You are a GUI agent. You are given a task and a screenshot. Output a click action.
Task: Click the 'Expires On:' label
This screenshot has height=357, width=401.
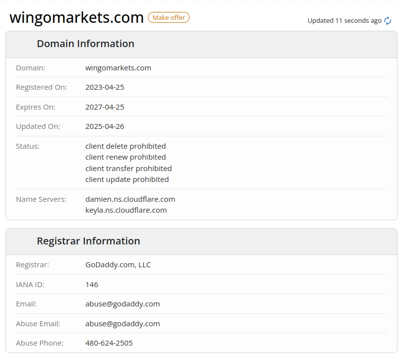(36, 107)
